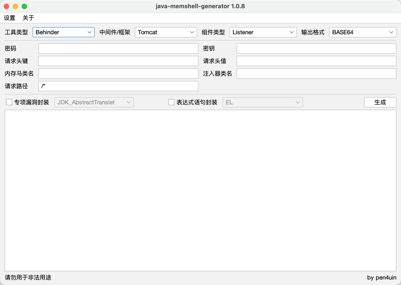
Task: Open the 工具类型 Behinder dropdown
Action: [63, 32]
